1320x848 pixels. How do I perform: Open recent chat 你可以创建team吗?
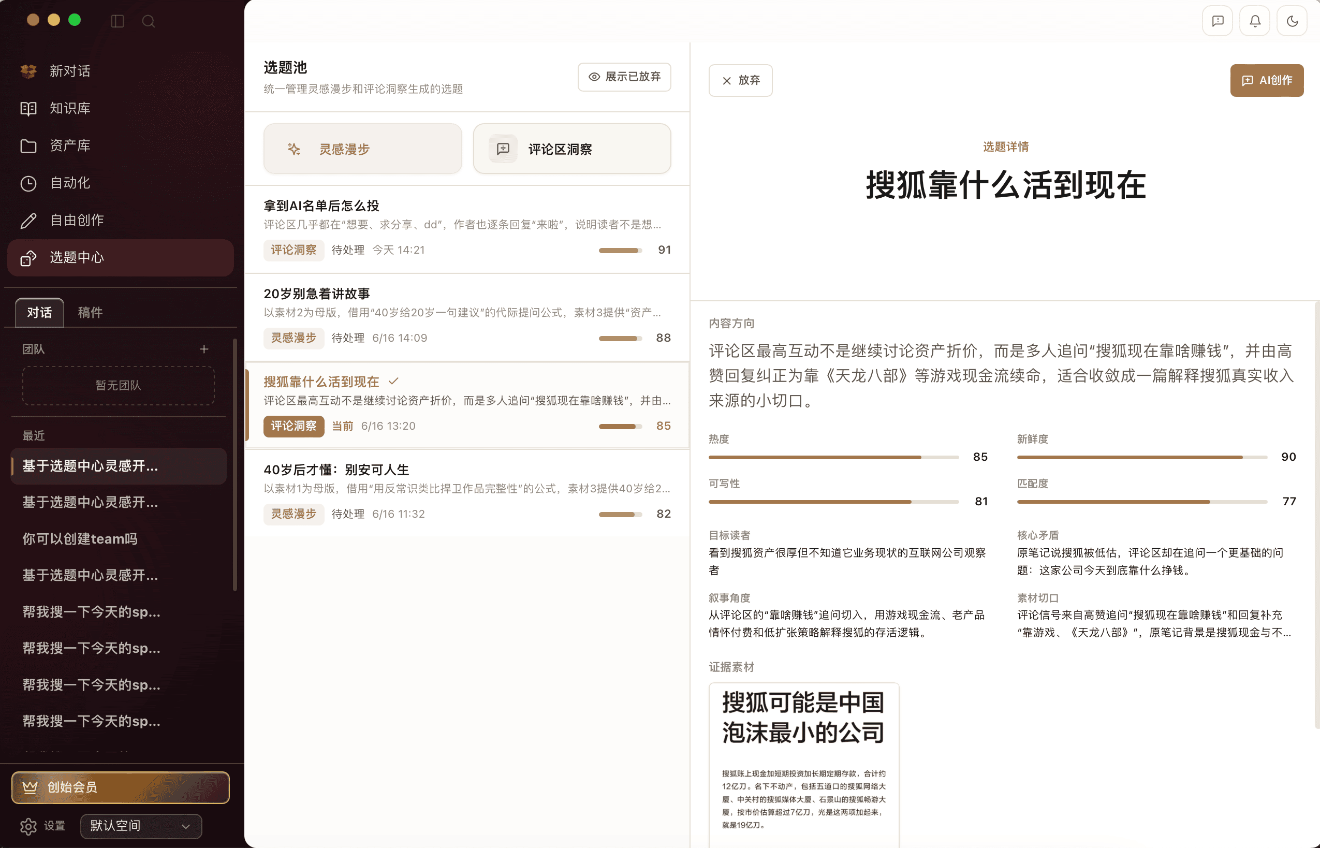pos(119,538)
